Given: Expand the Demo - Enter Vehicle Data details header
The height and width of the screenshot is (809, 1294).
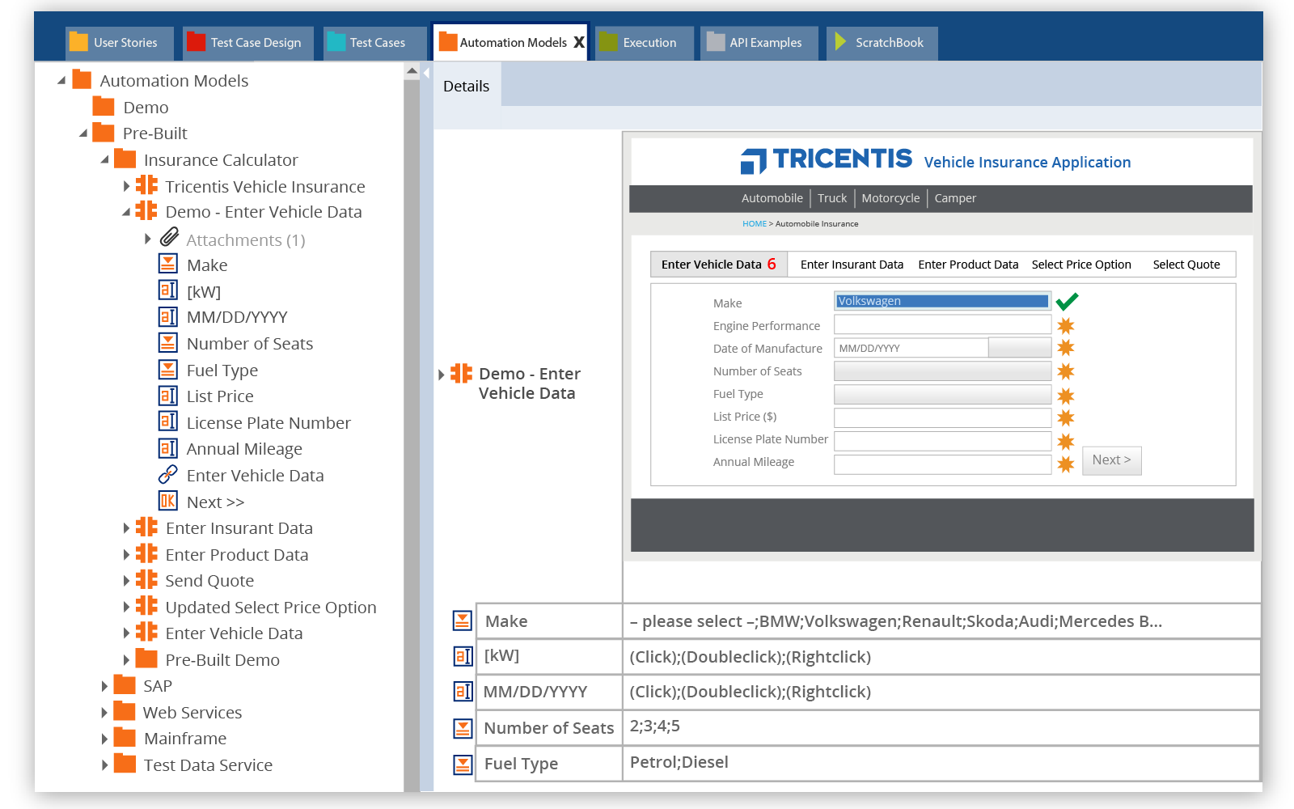Looking at the screenshot, I should point(442,375).
